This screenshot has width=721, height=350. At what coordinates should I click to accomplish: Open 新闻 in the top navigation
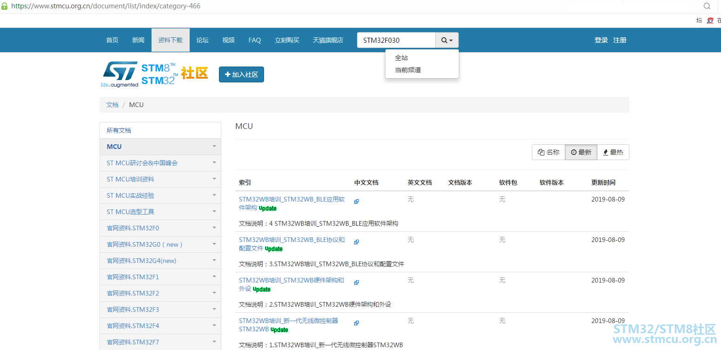pos(138,40)
